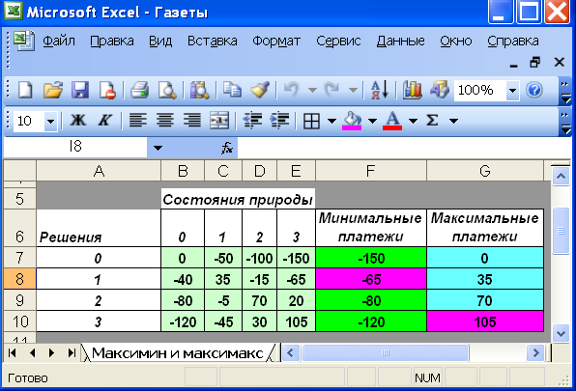Select row 8 header
Screen dimensions: 576x391
pos(20,279)
